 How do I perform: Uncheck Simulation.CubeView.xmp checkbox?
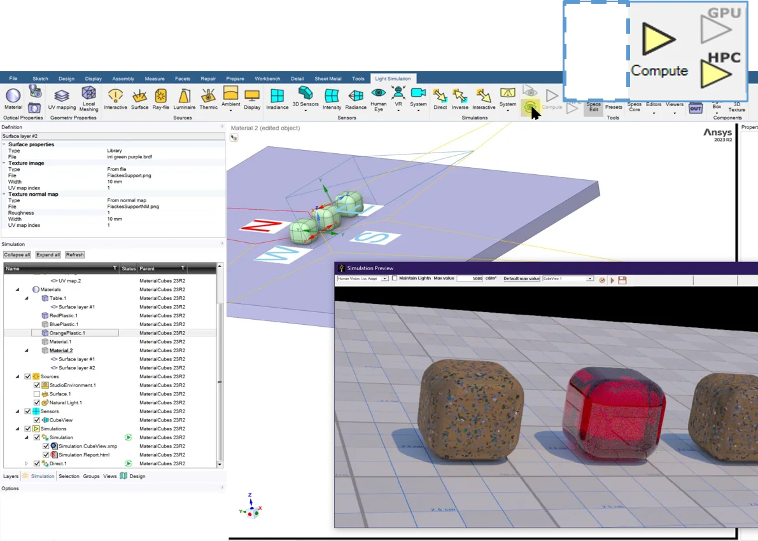tap(46, 446)
